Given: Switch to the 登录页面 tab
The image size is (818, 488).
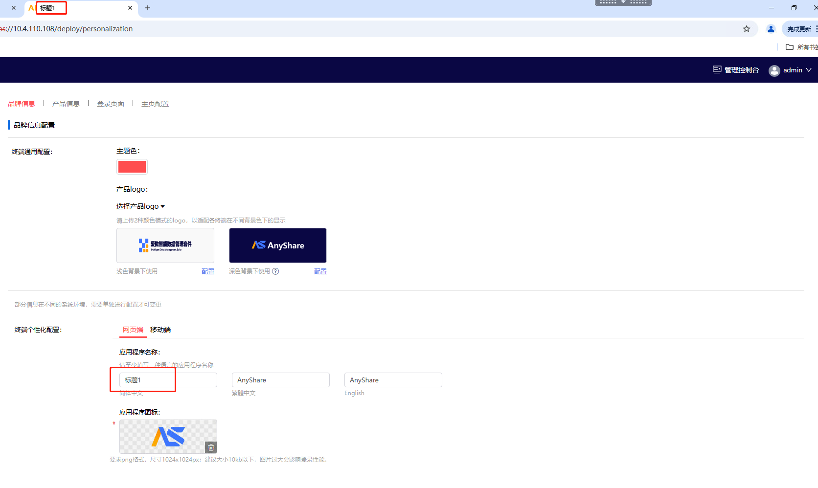Looking at the screenshot, I should [x=111, y=104].
